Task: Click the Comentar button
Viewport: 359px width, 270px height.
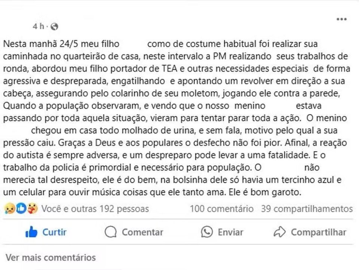Action: [134, 232]
